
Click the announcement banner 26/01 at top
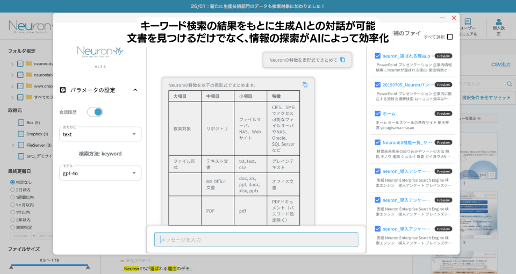pos(257,6)
